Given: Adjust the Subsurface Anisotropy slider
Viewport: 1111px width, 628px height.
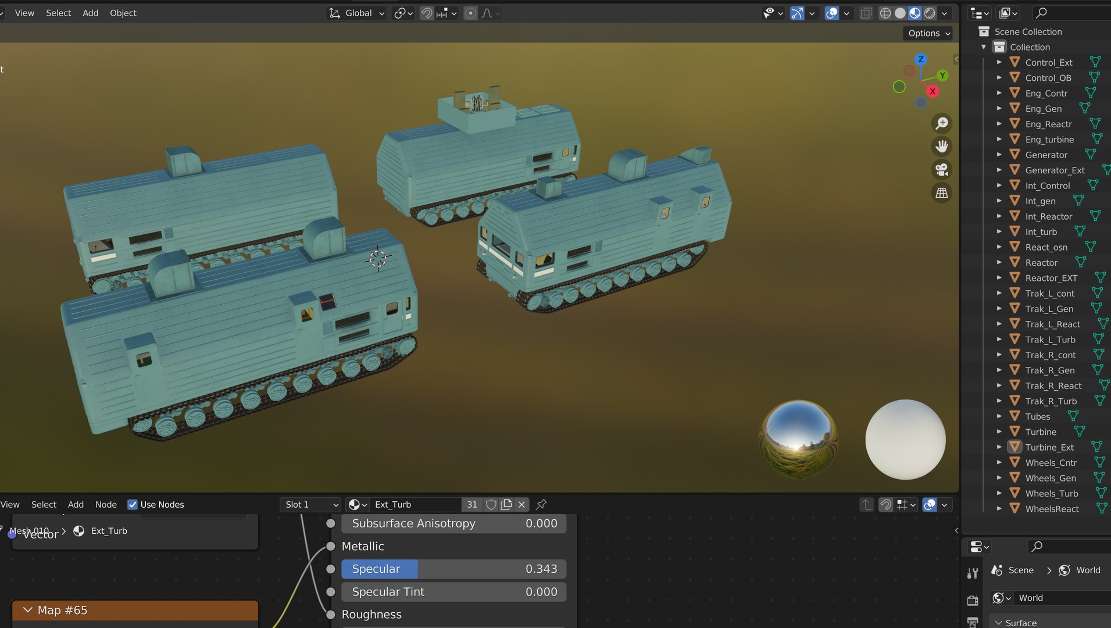Looking at the screenshot, I should pos(453,523).
